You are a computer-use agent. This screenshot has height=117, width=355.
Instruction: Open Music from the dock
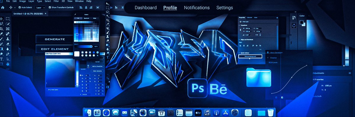[207, 113]
